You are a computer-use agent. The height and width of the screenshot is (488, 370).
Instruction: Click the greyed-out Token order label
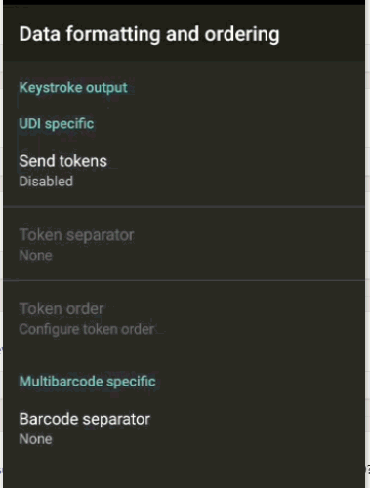[62, 308]
